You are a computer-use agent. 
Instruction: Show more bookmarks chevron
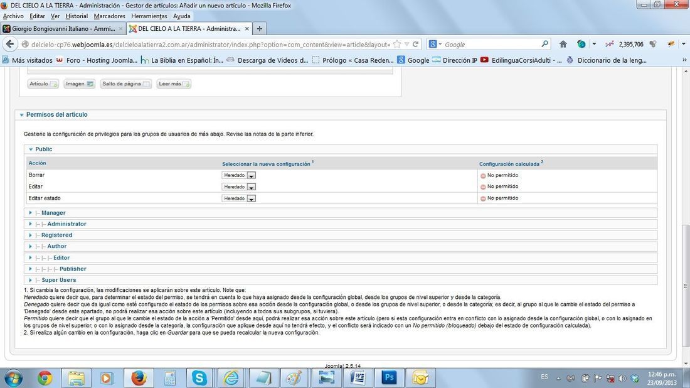click(x=684, y=60)
